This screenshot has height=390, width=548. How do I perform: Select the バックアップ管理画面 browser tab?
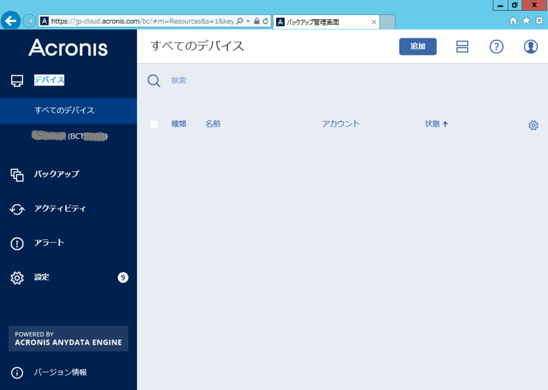tap(326, 22)
